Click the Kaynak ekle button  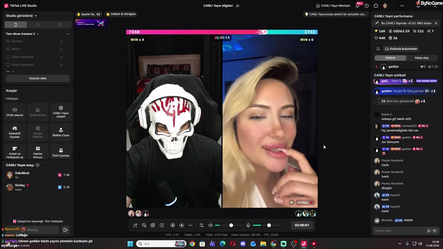(38, 78)
